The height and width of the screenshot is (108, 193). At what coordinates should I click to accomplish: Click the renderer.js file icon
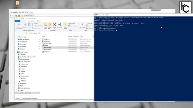tap(43, 52)
